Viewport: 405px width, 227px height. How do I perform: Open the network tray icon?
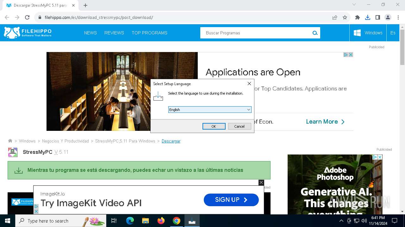tap(357, 221)
